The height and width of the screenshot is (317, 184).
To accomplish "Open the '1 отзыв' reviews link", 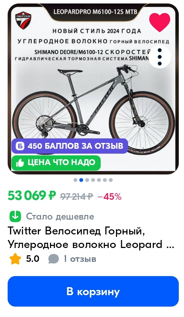I will point(80,259).
